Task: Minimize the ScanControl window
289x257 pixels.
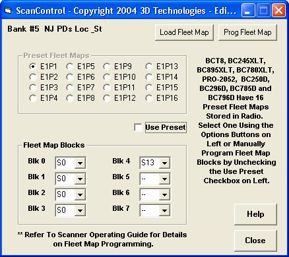Action: (248, 11)
